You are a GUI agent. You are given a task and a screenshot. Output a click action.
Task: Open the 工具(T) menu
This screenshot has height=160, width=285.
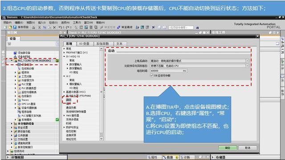tap(77, 23)
